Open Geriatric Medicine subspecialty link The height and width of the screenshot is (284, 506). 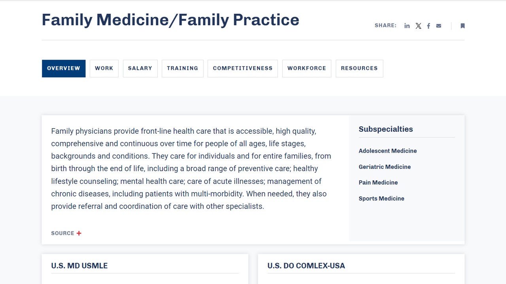(385, 167)
